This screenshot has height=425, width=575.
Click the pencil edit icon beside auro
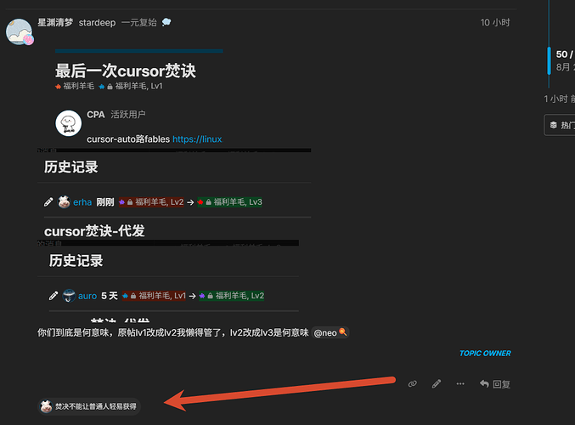(x=54, y=296)
